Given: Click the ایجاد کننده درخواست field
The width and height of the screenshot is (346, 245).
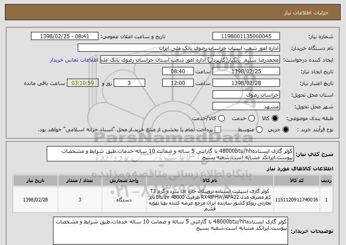Looking at the screenshot, I should tap(190, 60).
